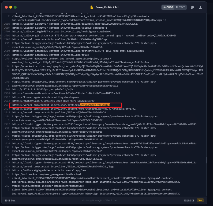Select the trigger.dev URL on line 2920
This screenshot has height=206, width=213.
pyautogui.click(x=104, y=144)
